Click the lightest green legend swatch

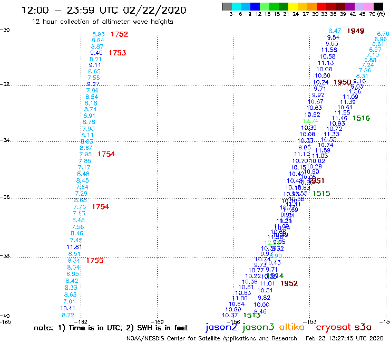(x=265, y=6)
